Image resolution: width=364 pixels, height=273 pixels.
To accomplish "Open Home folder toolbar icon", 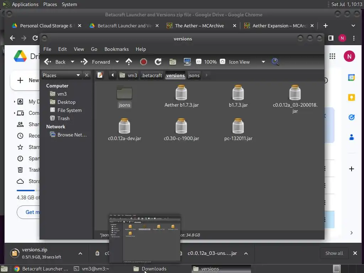I will [173, 62].
